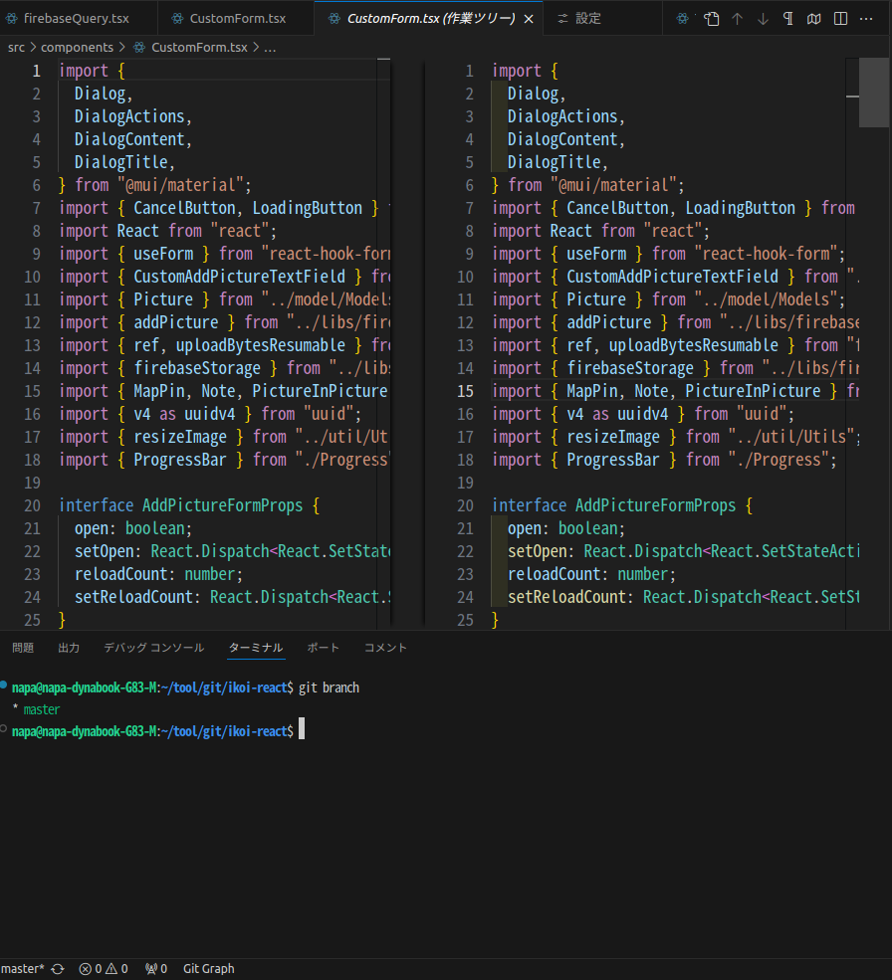This screenshot has width=892, height=980.
Task: Click 'reloadCount: number;' in the right pane
Action: coord(591,574)
